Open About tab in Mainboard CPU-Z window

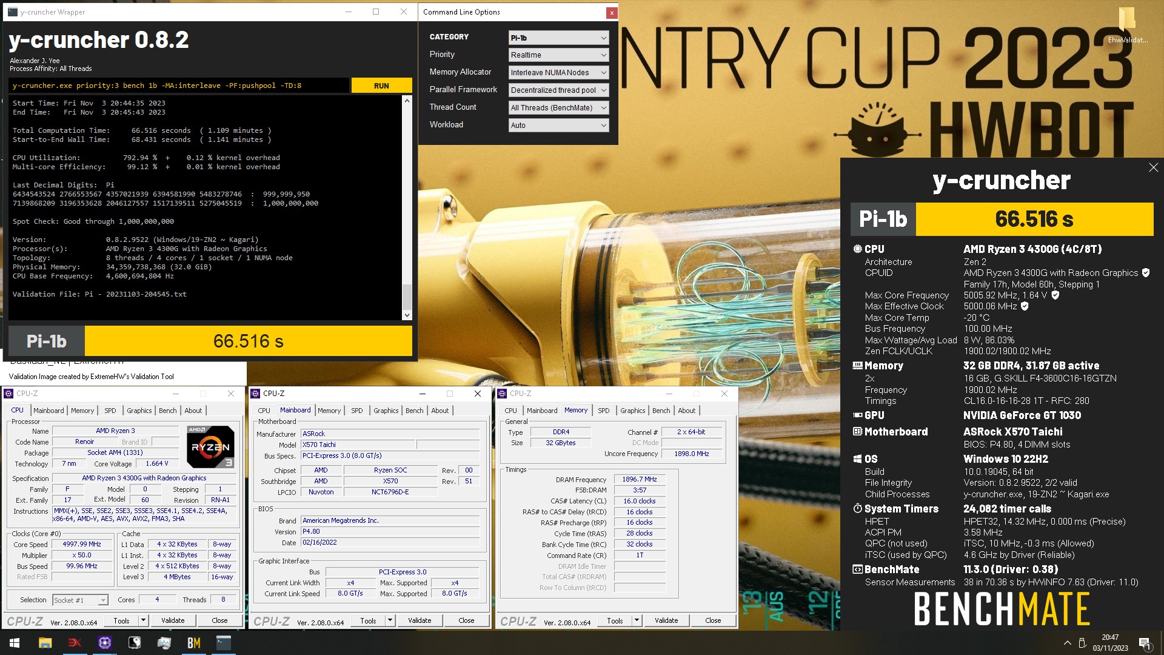(440, 411)
